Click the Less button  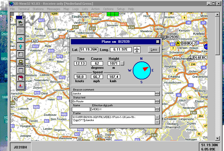coord(154,49)
